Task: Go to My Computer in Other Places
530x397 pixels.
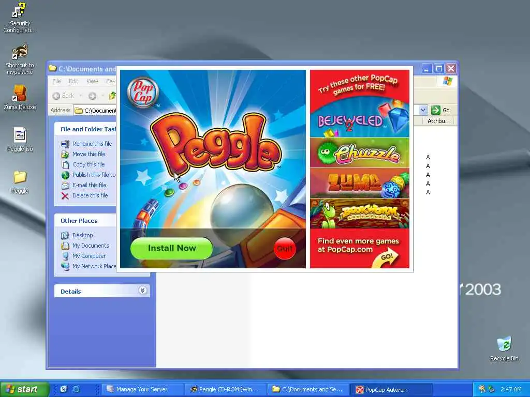Action: (89, 256)
